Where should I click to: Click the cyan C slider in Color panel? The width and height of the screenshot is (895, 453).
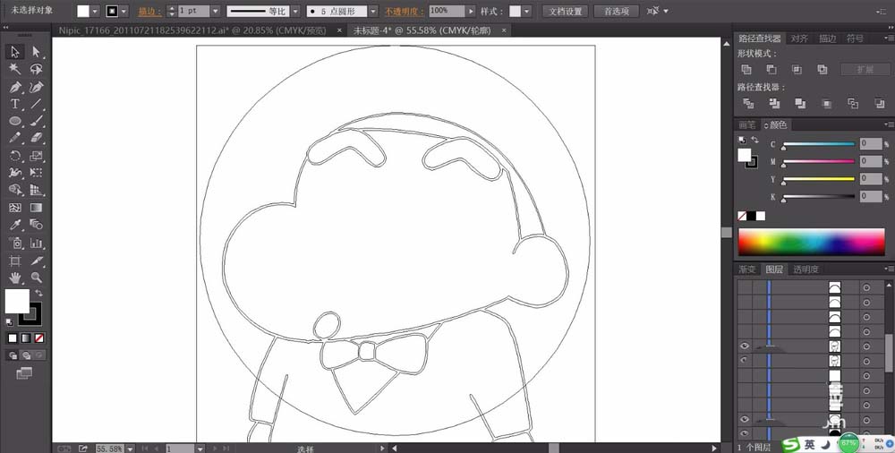pyautogui.click(x=819, y=144)
